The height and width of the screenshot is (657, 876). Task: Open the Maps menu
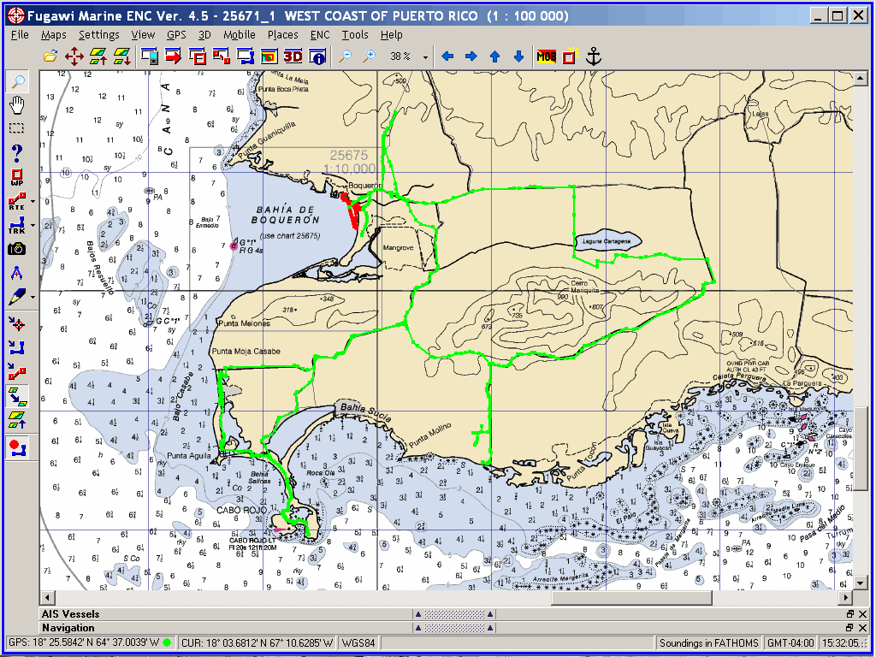pyautogui.click(x=54, y=34)
